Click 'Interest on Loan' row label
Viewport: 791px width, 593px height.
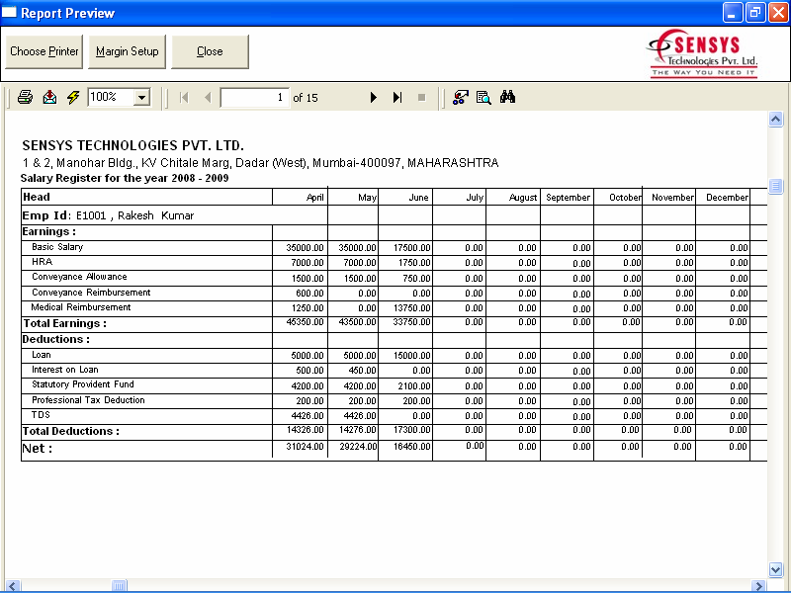(65, 370)
